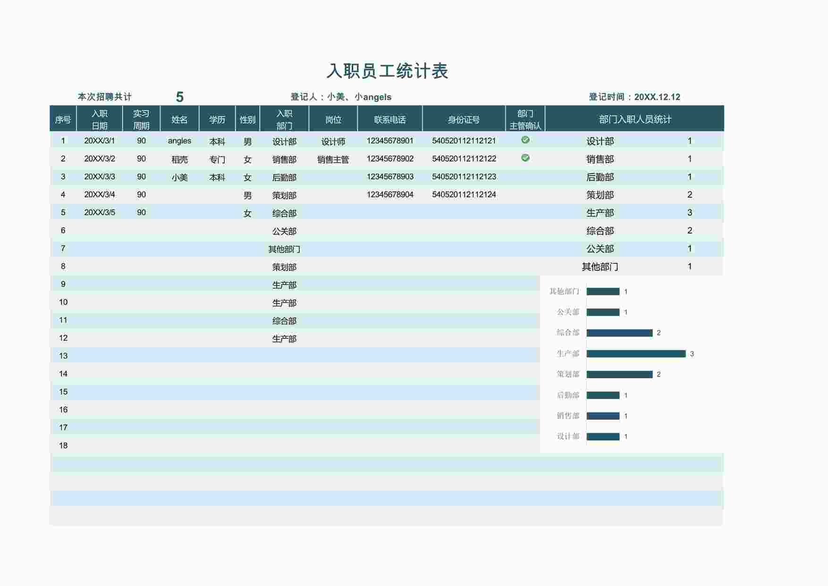Screen dimensions: 828x586
Task: Click 生产部 in the statistics summary
Action: [600, 213]
